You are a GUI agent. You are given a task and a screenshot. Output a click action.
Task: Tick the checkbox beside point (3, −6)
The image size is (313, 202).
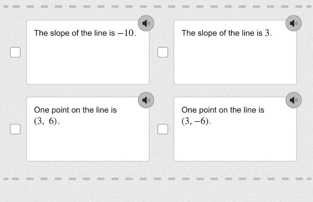click(x=163, y=129)
